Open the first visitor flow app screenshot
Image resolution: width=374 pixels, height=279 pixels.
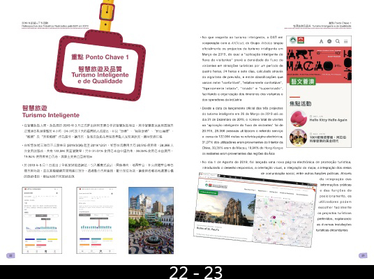coord(42,220)
